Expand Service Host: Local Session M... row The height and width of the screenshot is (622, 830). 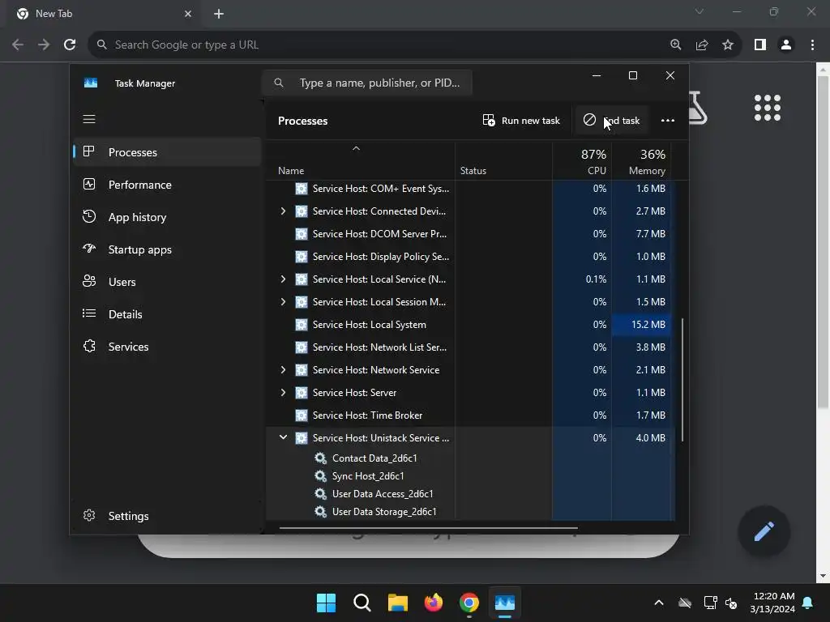click(283, 301)
